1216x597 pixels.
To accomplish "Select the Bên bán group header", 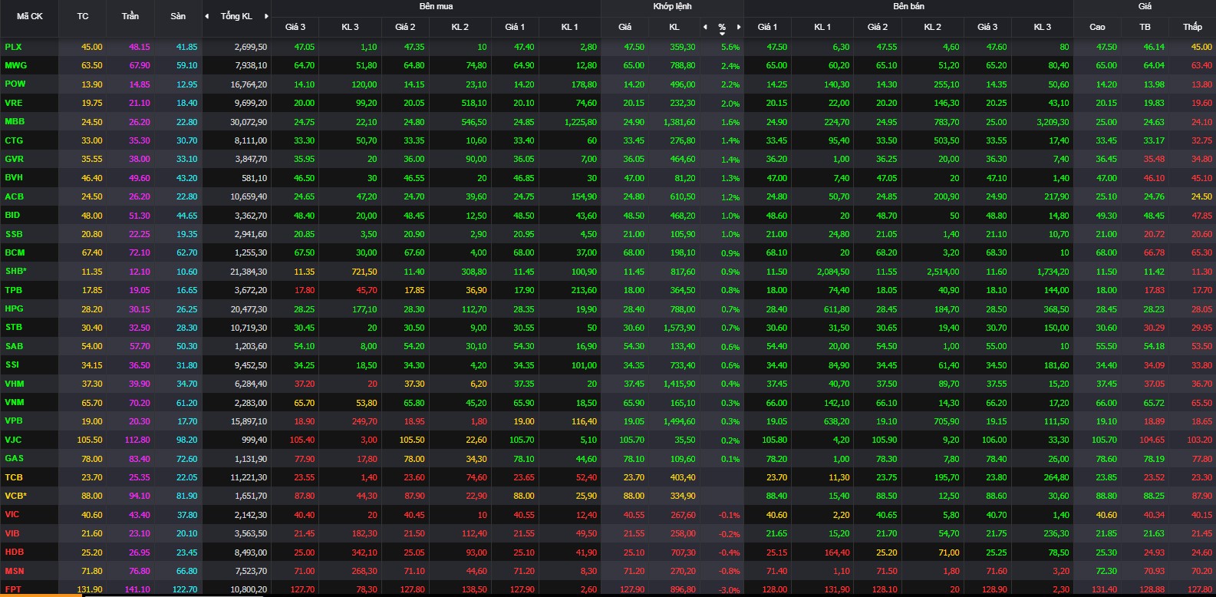I will (x=908, y=6).
